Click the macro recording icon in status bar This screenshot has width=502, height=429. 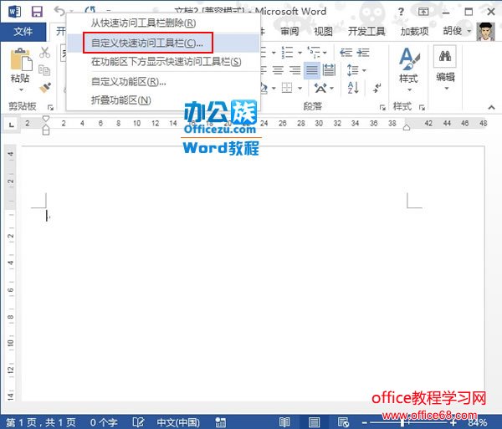click(x=221, y=422)
